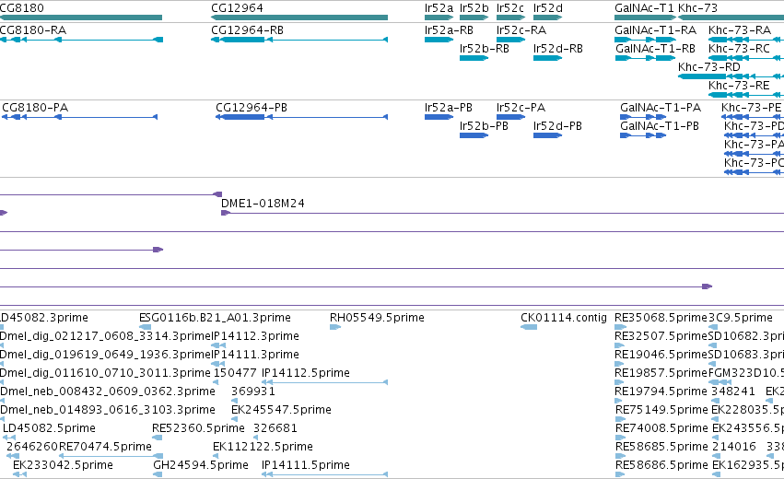The height and width of the screenshot is (479, 784).
Task: Select the Ir52d-PB CDS feature
Action: pyautogui.click(x=547, y=135)
